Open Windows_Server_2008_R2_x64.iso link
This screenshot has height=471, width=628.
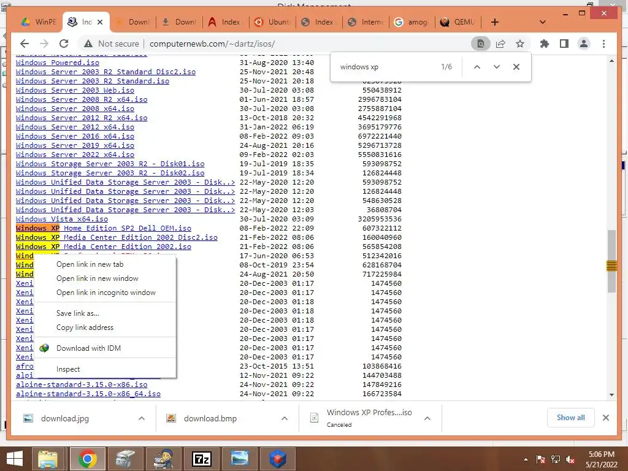click(x=82, y=99)
